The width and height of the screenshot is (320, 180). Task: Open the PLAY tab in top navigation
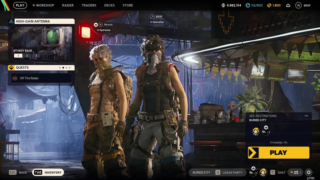20,5
